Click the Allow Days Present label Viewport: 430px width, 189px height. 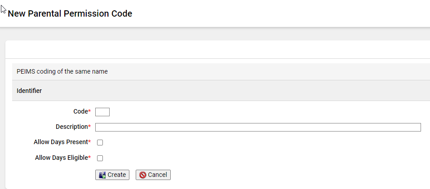pos(61,142)
